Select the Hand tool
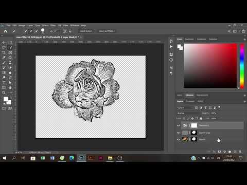This screenshot has width=247, height=185. (10, 88)
